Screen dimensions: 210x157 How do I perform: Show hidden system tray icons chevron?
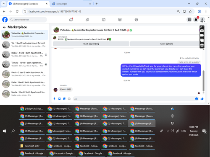(x=168, y=131)
